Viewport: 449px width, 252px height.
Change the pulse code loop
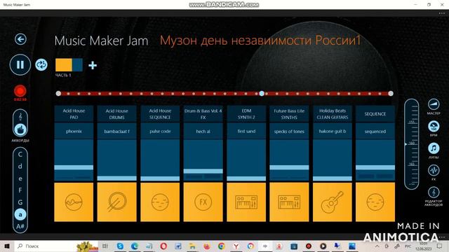[x=160, y=131]
